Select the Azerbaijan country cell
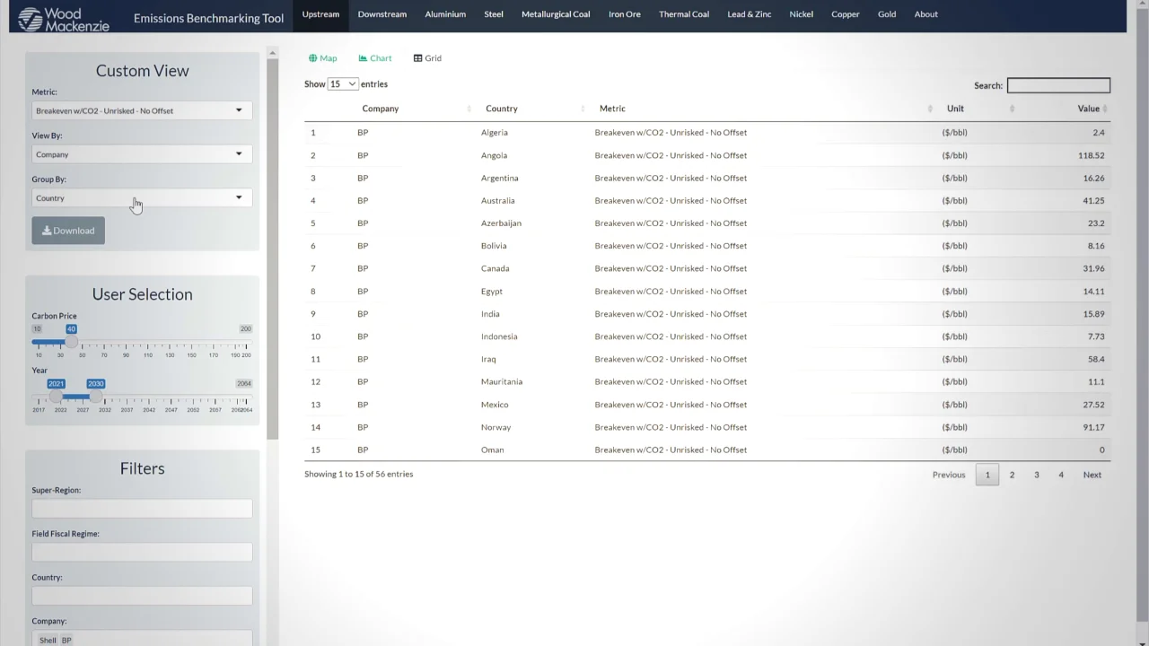The image size is (1149, 646). click(501, 223)
